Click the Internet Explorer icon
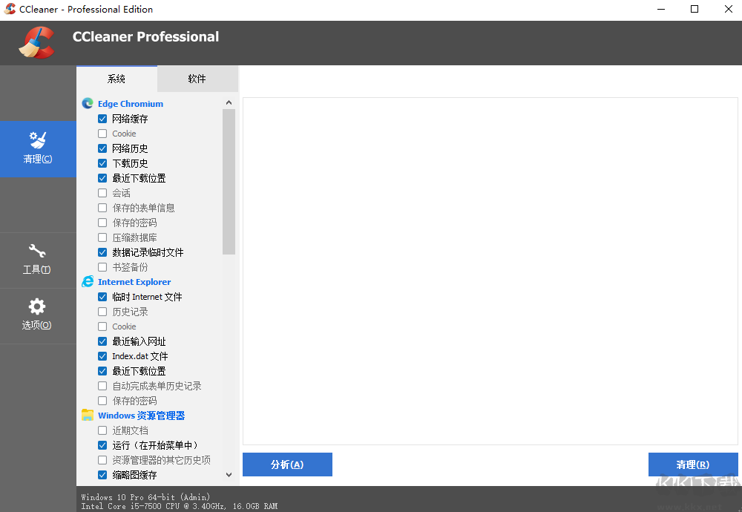This screenshot has width=742, height=512. 87,281
